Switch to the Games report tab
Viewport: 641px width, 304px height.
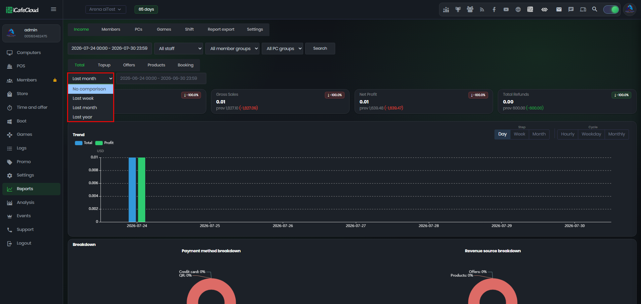click(x=164, y=29)
